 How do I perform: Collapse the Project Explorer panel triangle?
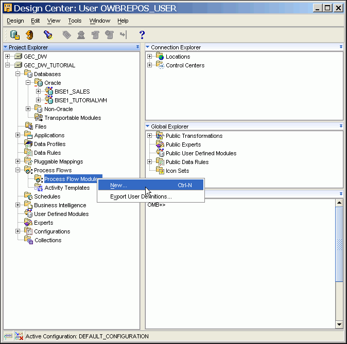[6, 47]
